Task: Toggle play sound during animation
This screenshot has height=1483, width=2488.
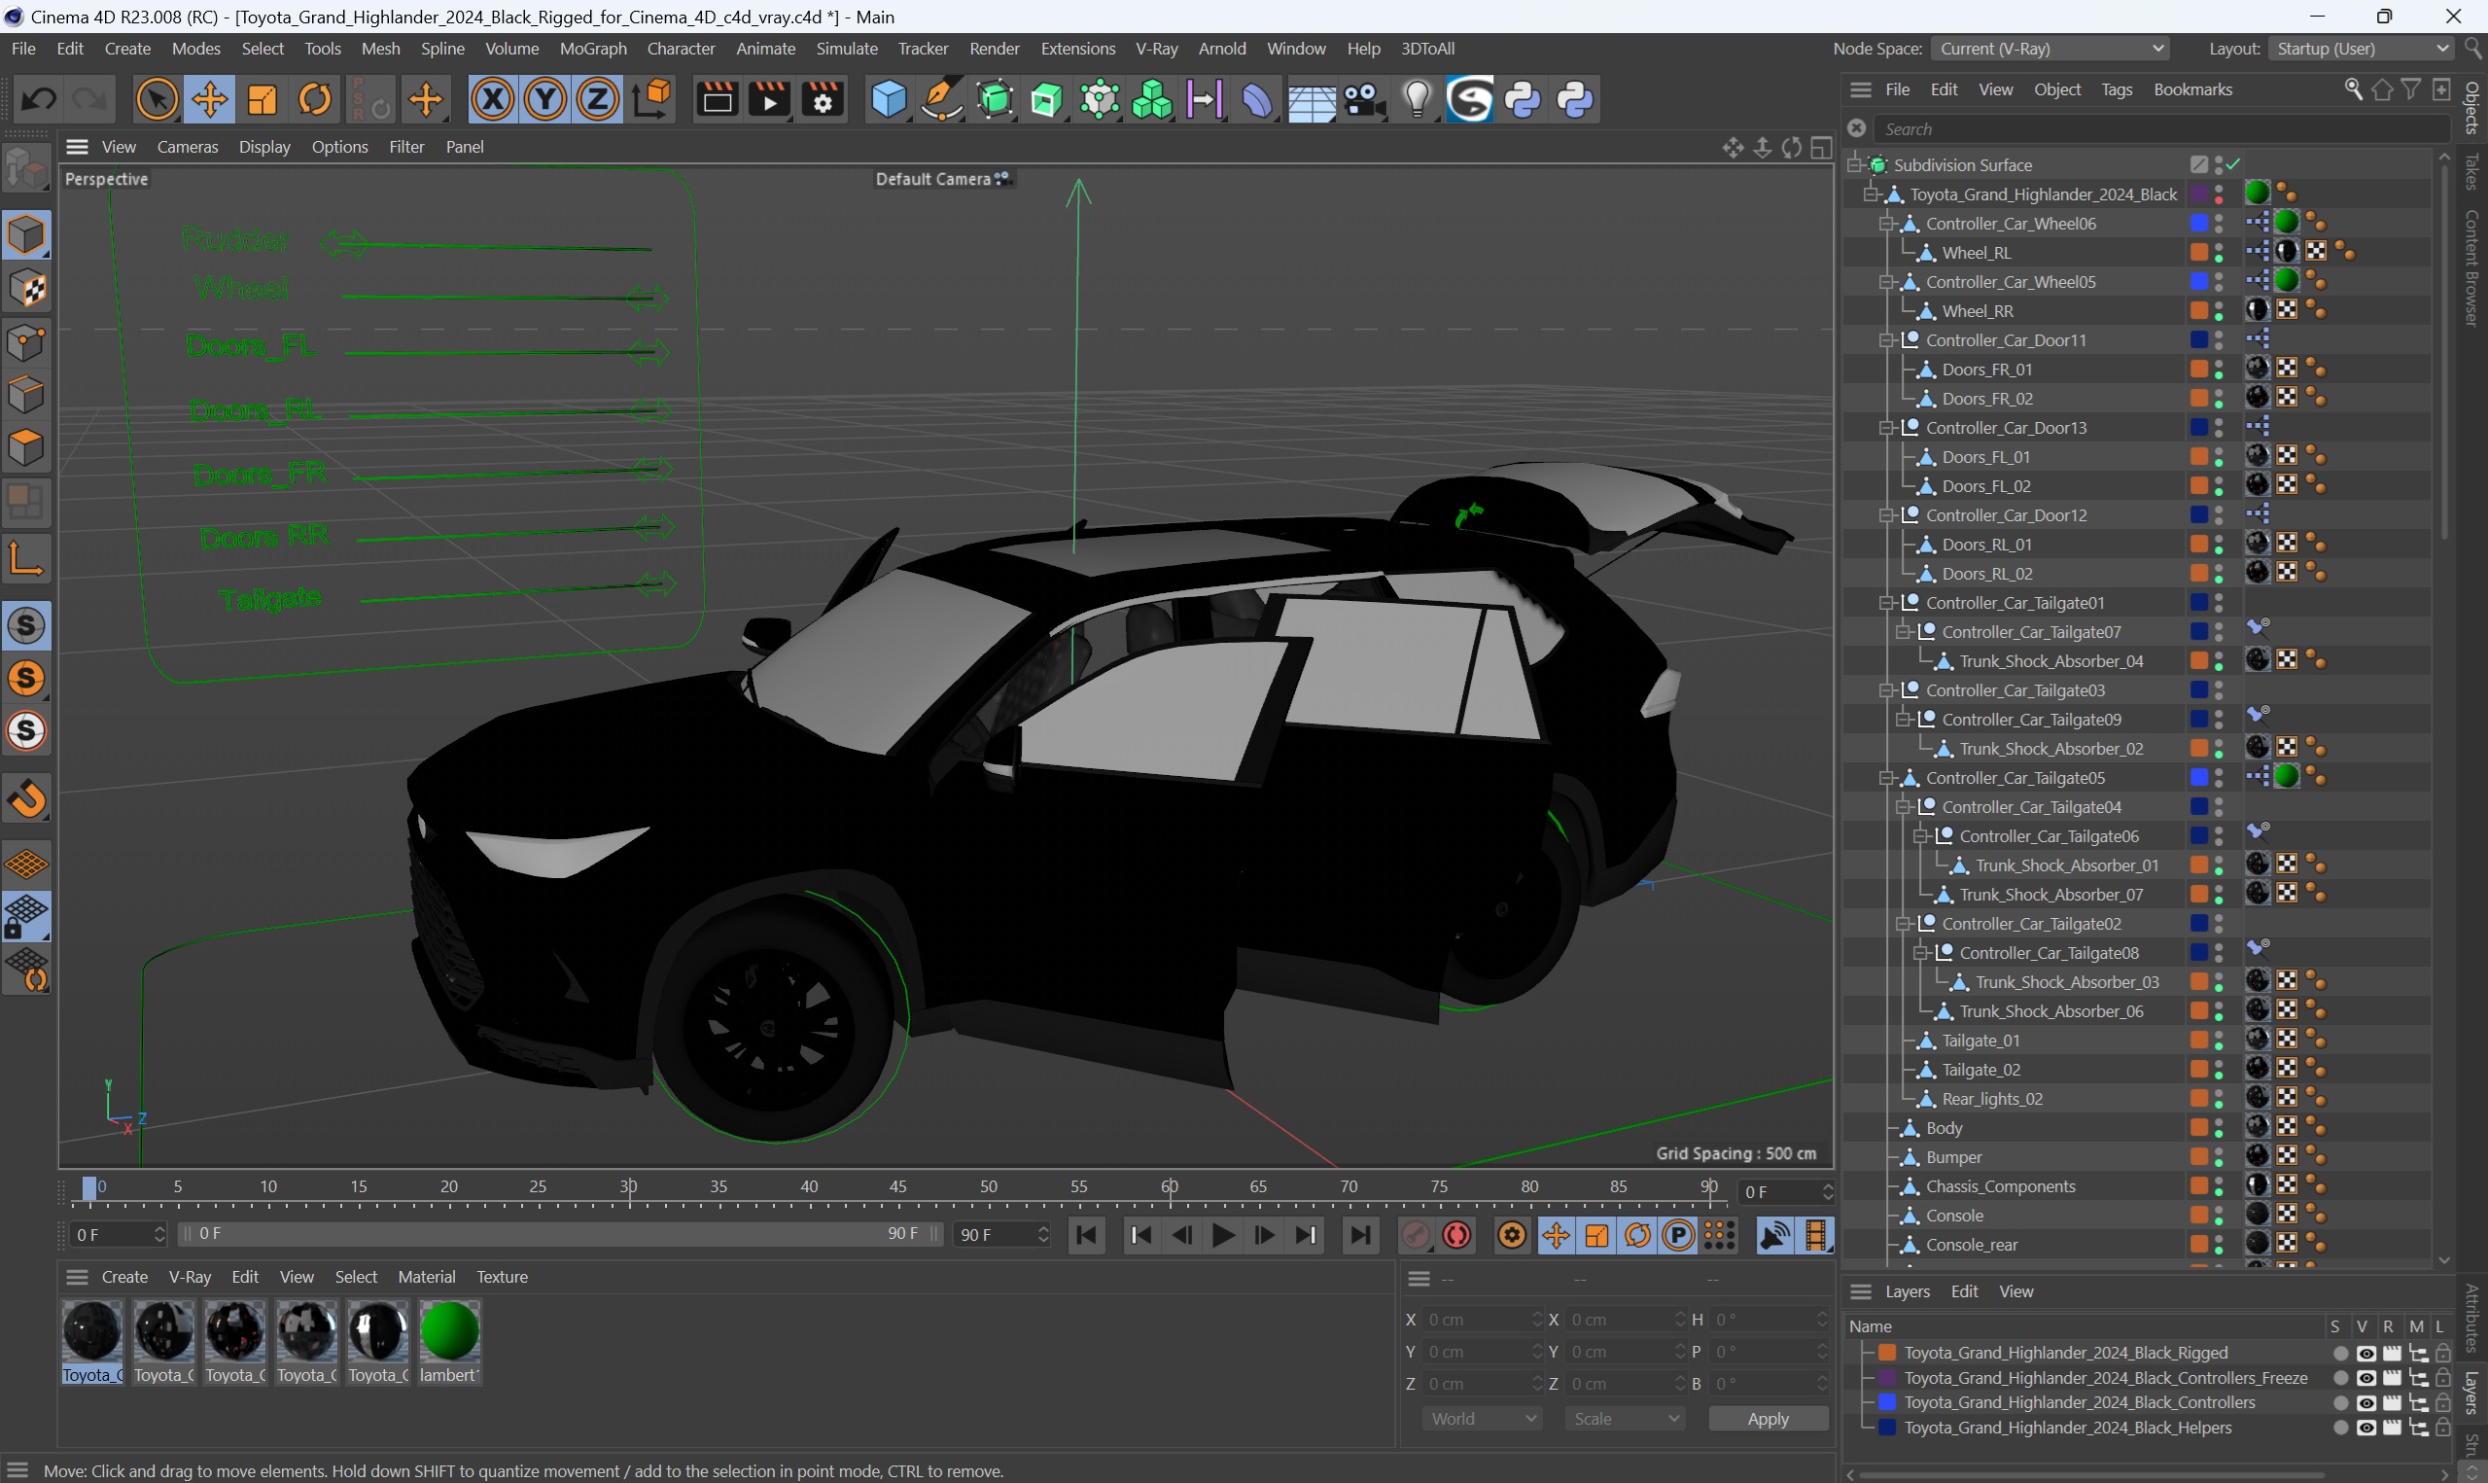Action: [x=1773, y=1235]
